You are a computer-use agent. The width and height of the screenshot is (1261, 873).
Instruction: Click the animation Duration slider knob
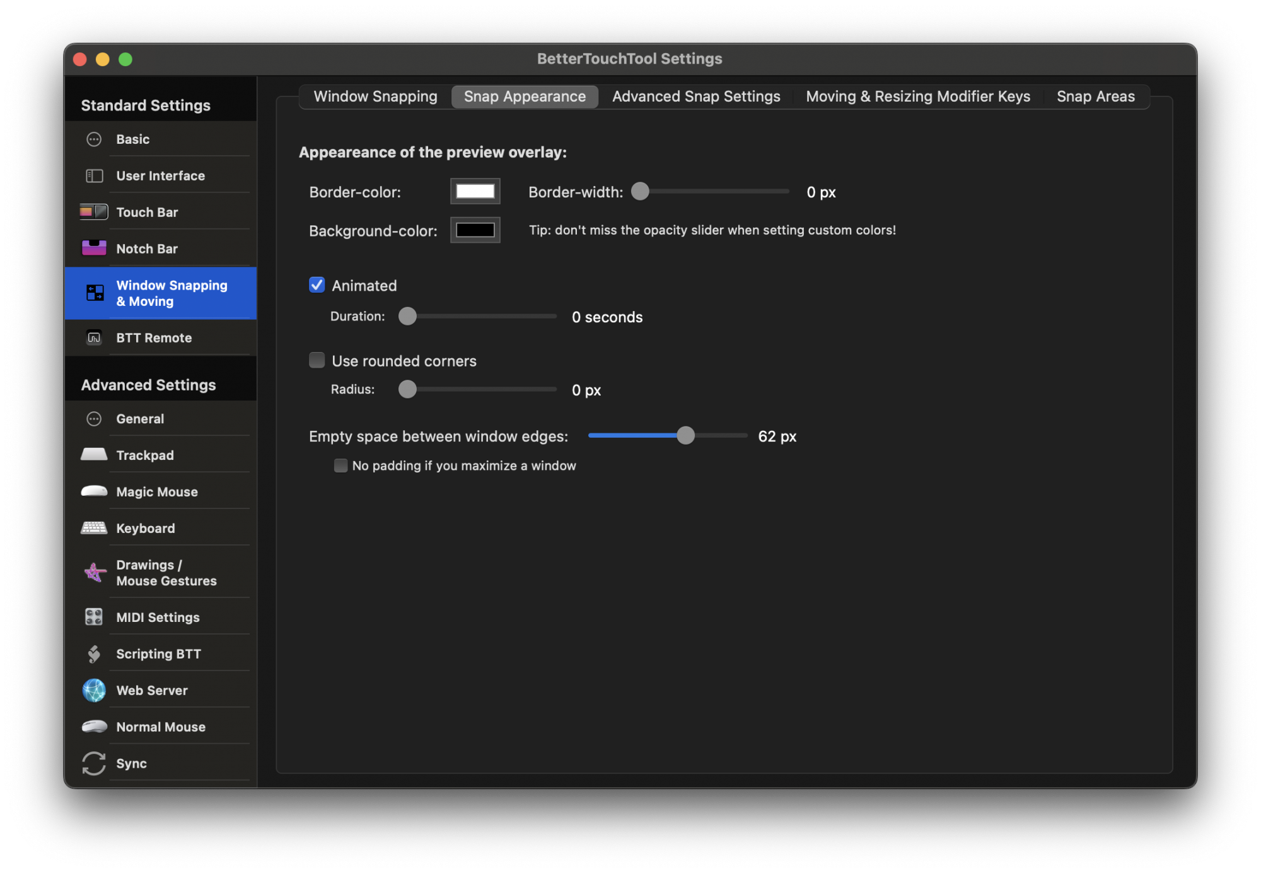tap(408, 316)
